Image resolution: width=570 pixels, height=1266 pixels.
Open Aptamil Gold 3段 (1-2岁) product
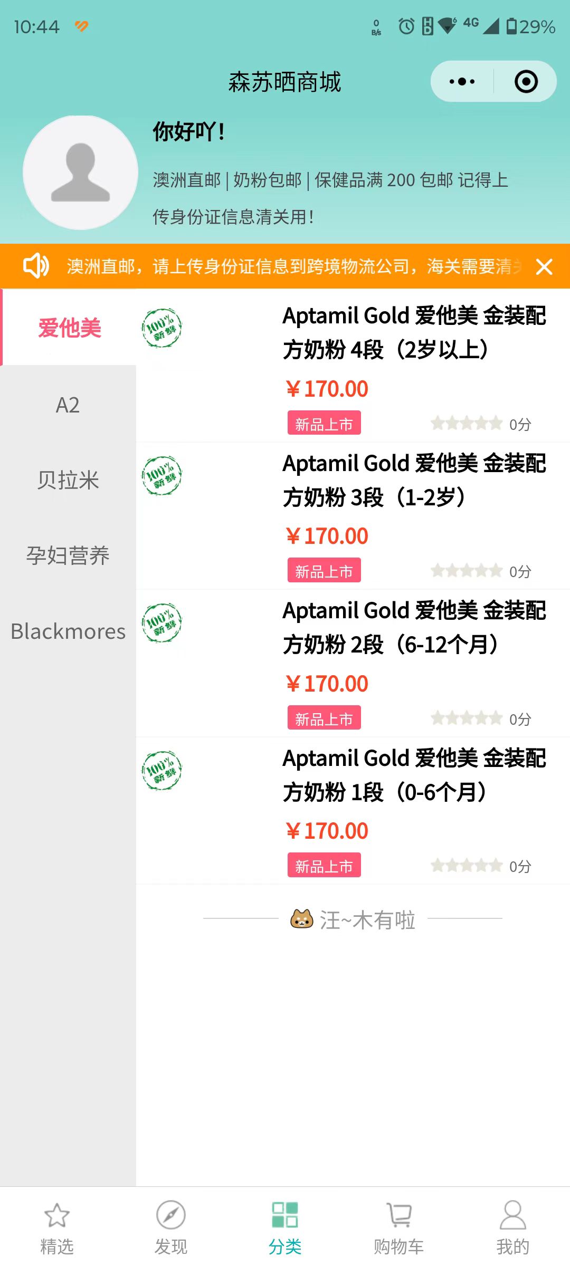pyautogui.click(x=414, y=480)
